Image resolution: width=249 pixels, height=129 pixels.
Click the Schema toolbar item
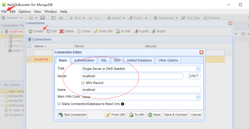(x=212, y=18)
